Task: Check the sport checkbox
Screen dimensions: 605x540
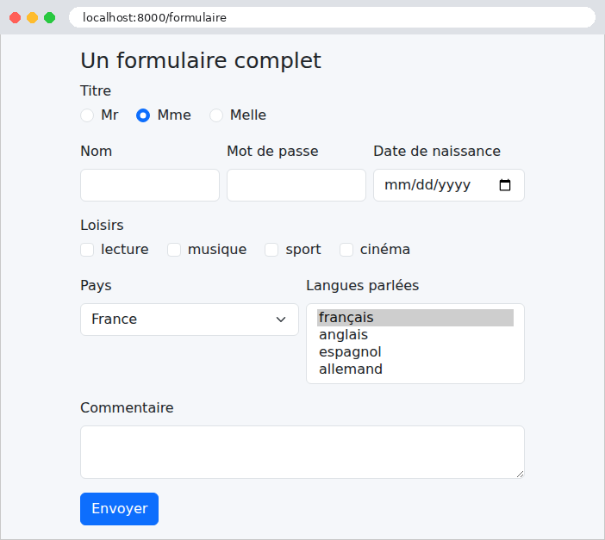Action: (271, 250)
